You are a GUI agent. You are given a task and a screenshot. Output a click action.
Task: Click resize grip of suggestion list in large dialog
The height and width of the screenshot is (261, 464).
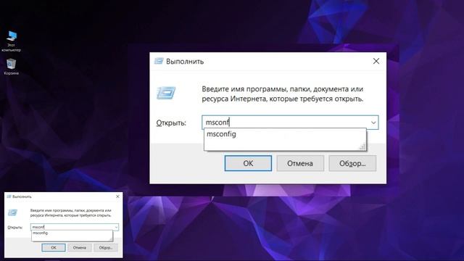362,146
